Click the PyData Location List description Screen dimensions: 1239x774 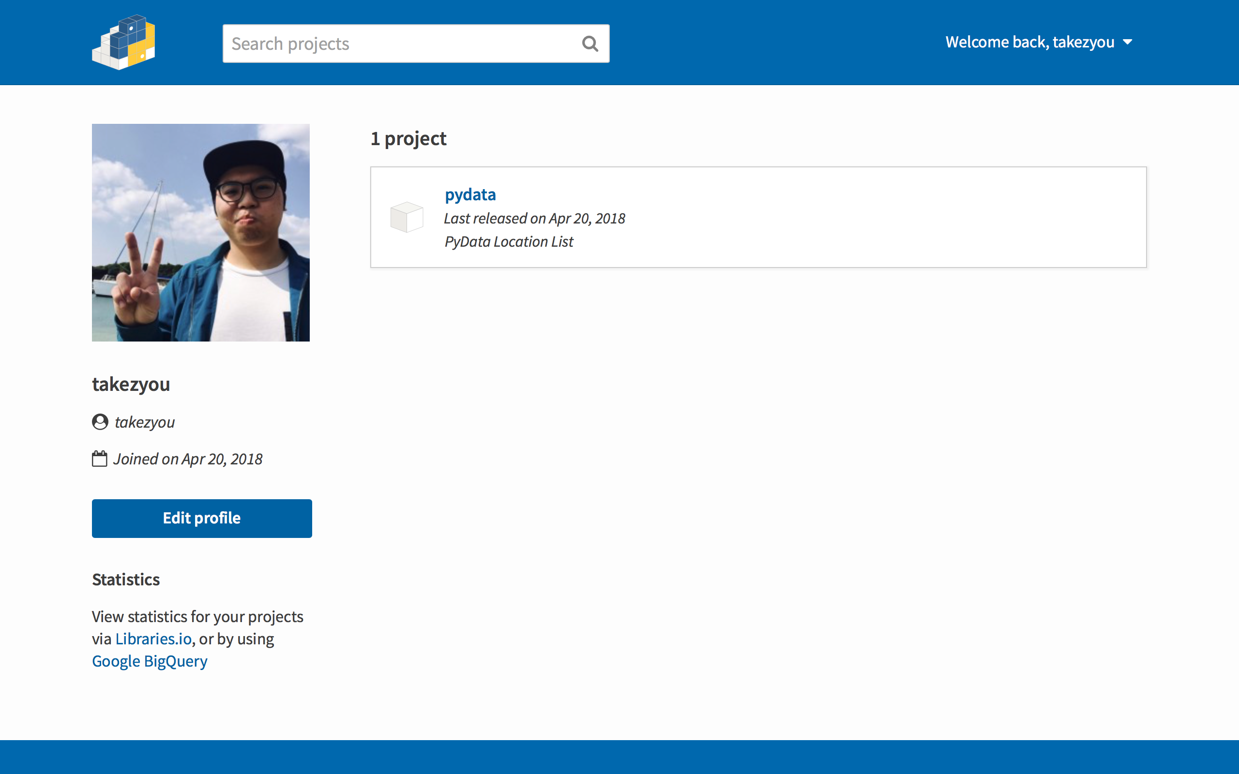(509, 241)
